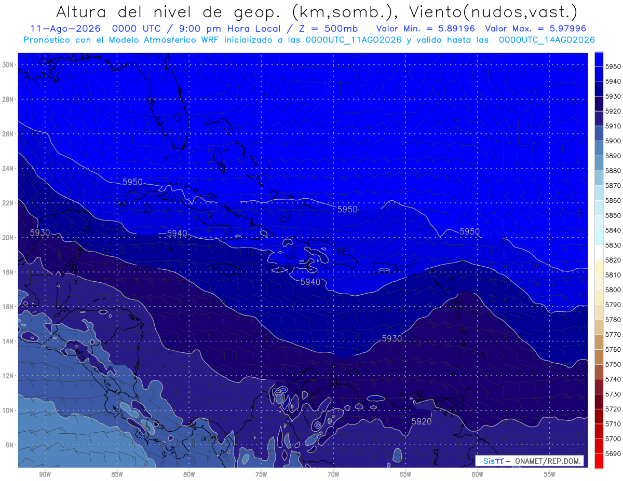Click 'Valor Max. = 5.97996' text
623x481 pixels.
point(537,29)
